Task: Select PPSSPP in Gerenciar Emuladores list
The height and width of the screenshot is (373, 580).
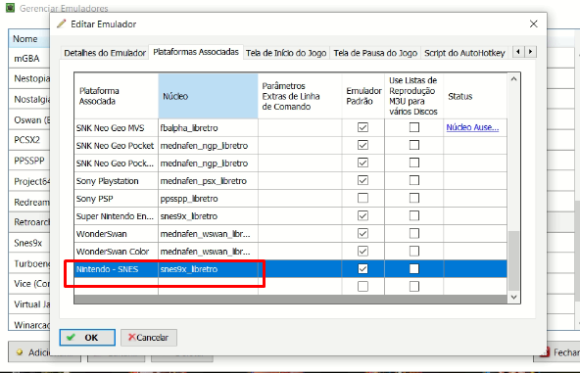Action: click(29, 161)
